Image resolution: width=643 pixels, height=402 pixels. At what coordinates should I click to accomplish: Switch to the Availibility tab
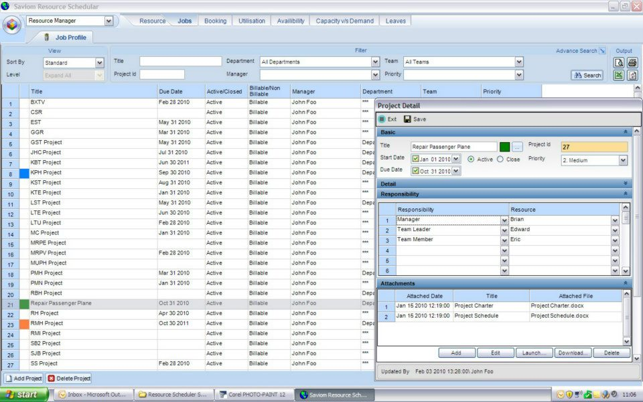(291, 21)
